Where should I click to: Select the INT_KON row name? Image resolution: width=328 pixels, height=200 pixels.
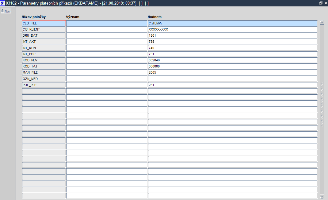44,48
